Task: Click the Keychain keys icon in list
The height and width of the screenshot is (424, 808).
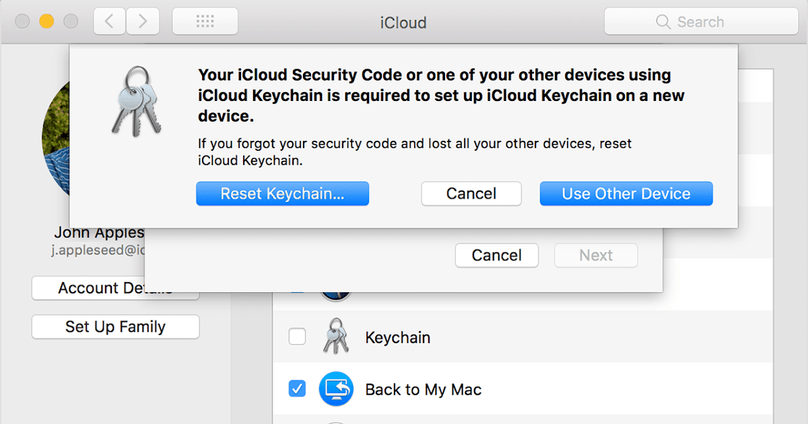Action: [x=335, y=337]
